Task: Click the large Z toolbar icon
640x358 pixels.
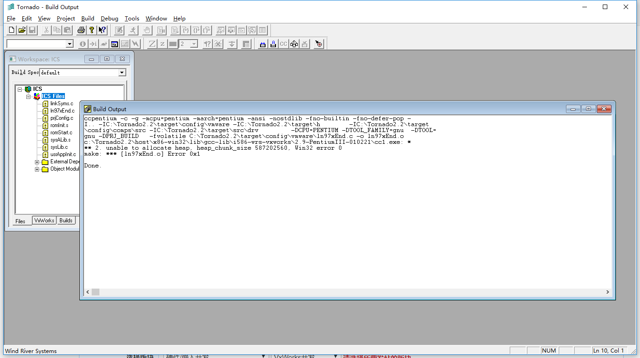Action: [x=152, y=44]
